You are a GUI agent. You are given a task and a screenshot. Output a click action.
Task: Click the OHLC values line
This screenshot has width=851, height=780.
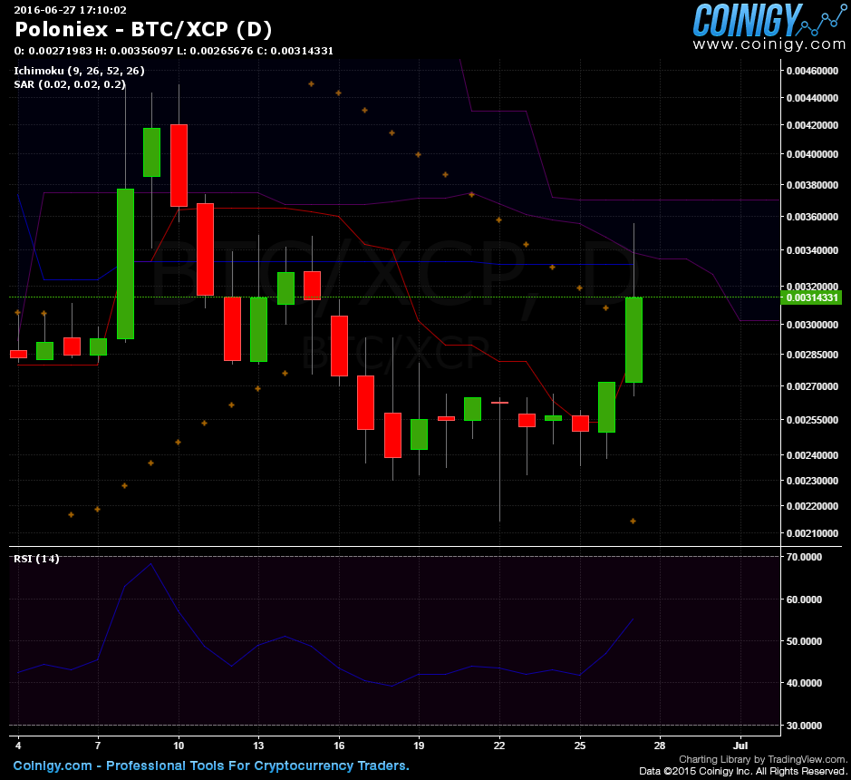pos(174,51)
